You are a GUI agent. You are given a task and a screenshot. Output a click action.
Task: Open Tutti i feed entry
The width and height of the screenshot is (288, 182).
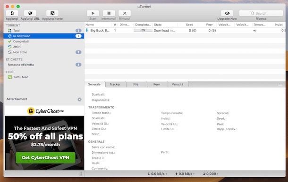tap(44, 77)
